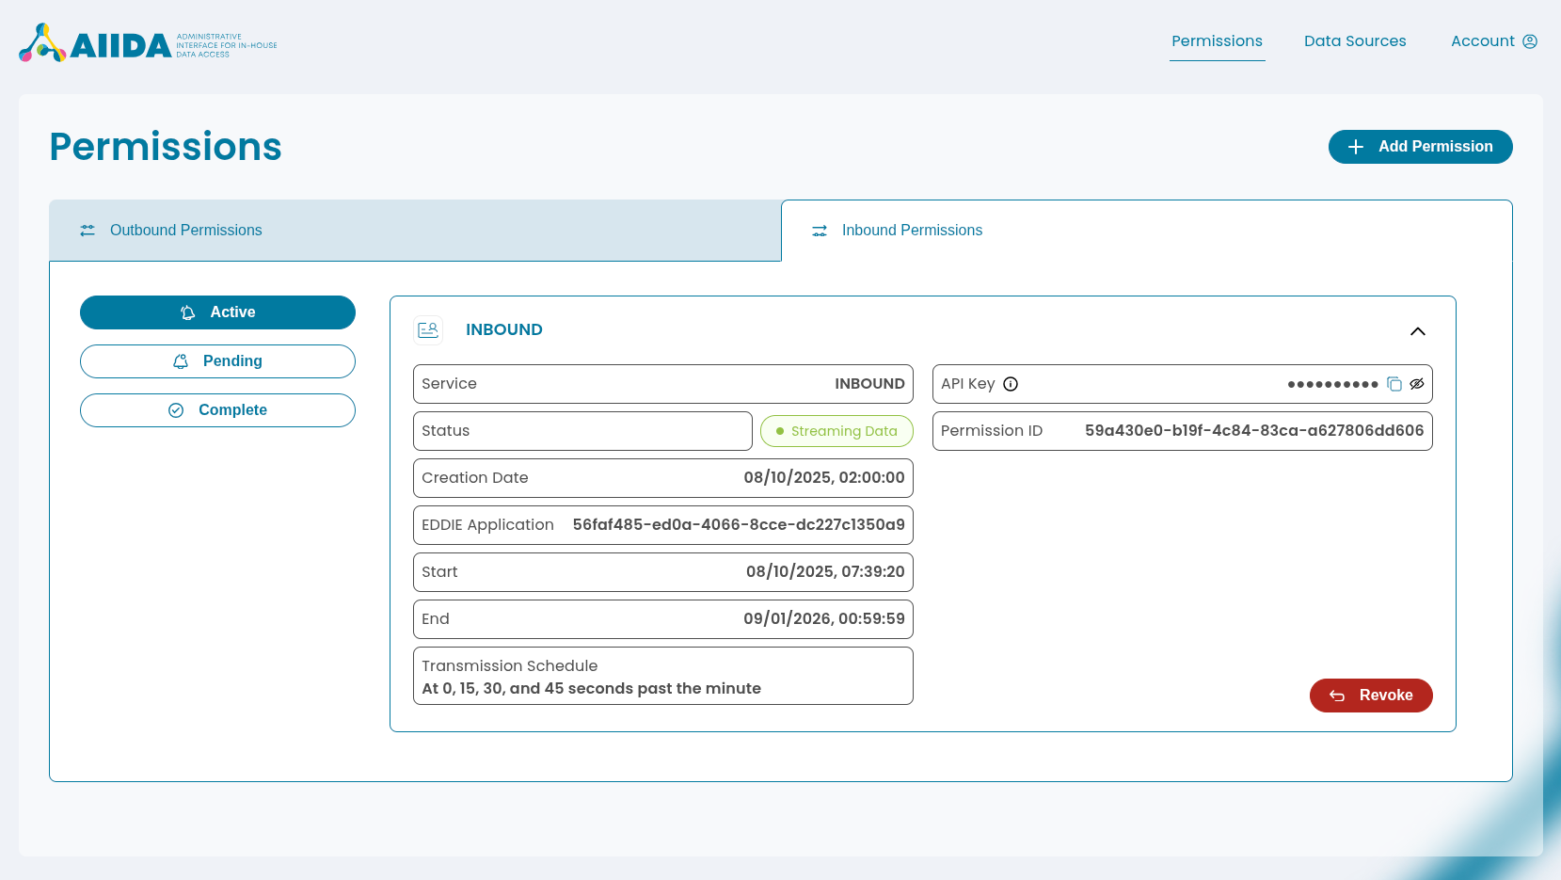Click the swap arrows icon on Outbound Permissions tab
The image size is (1561, 880).
88,230
